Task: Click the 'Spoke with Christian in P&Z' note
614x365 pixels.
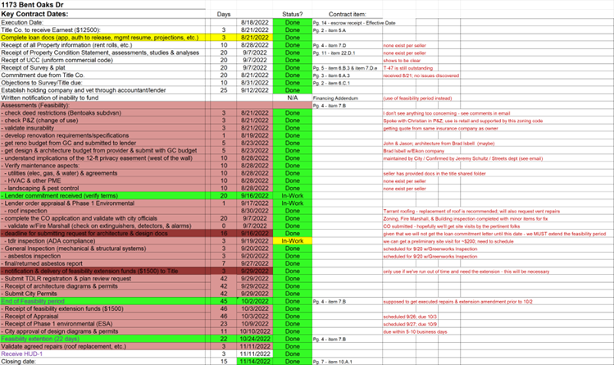Action: [463, 121]
